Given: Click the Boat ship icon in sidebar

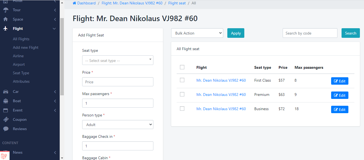Looking at the screenshot, I should (x=5, y=101).
